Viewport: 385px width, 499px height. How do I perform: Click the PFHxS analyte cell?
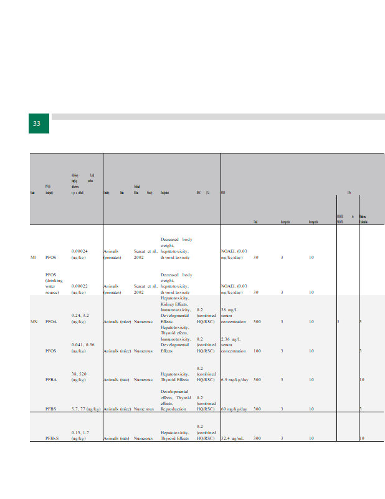pos(54,438)
